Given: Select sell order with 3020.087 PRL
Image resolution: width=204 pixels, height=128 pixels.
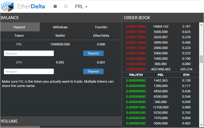Looking at the screenshot, I should (x=160, y=37).
